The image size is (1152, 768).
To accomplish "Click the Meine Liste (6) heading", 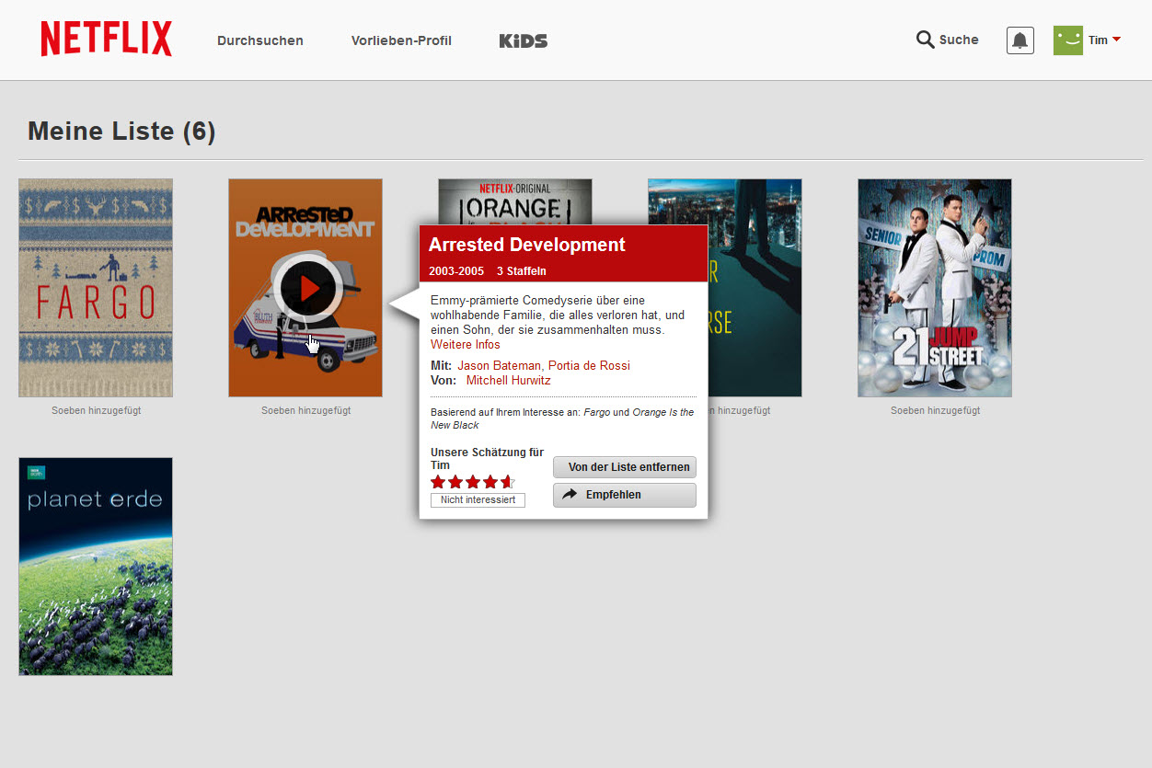I will coord(121,132).
